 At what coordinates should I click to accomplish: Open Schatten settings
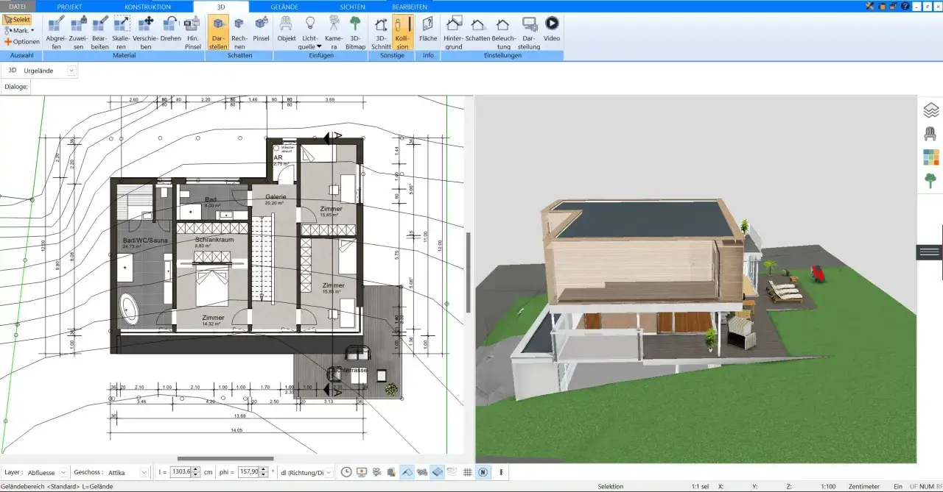(x=478, y=28)
